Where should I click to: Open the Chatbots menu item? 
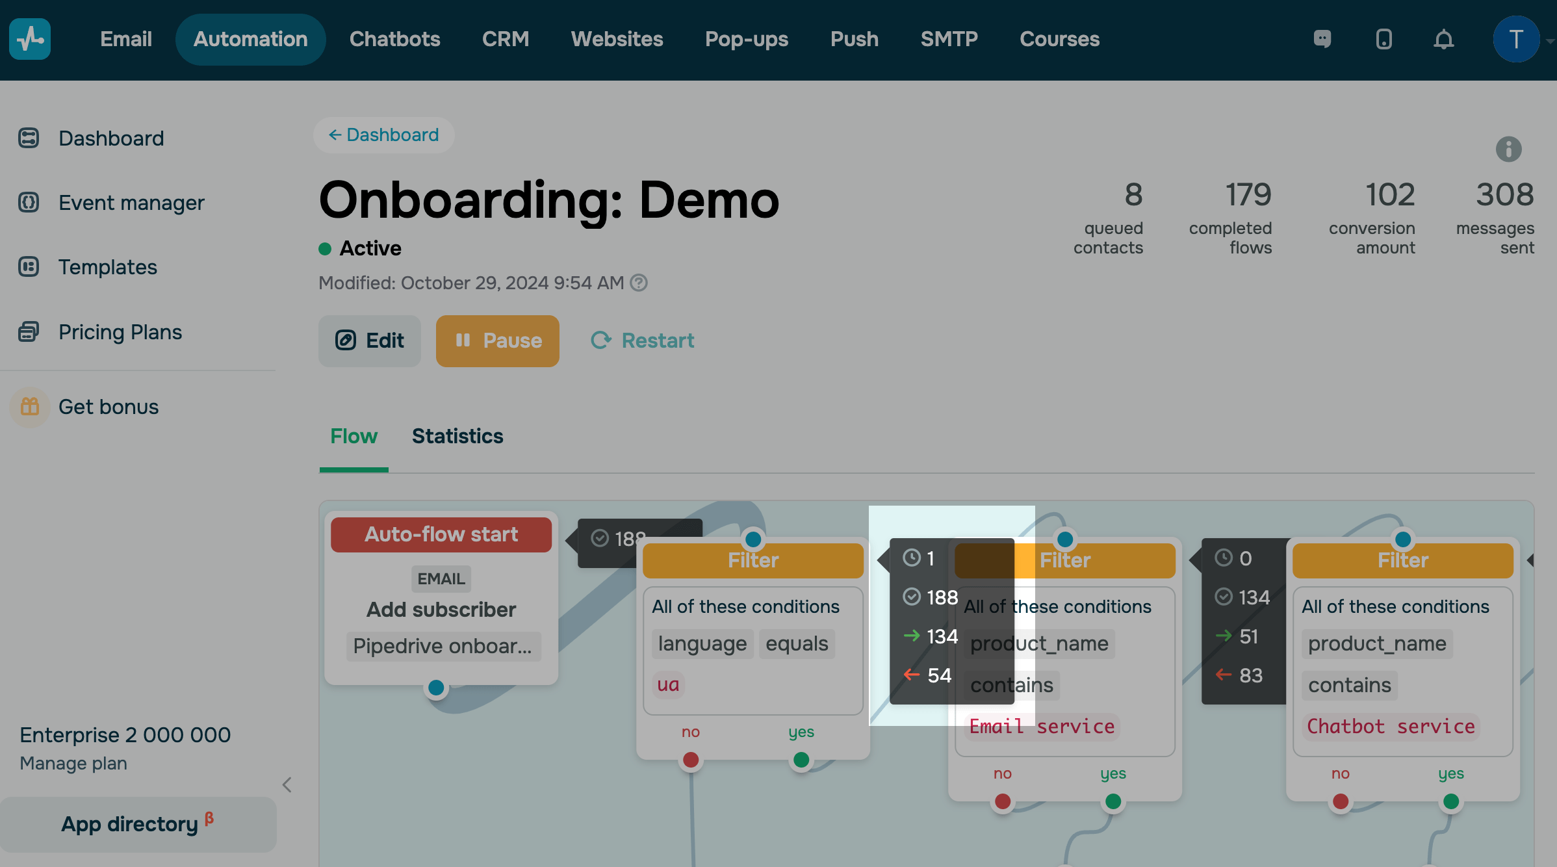pos(394,39)
